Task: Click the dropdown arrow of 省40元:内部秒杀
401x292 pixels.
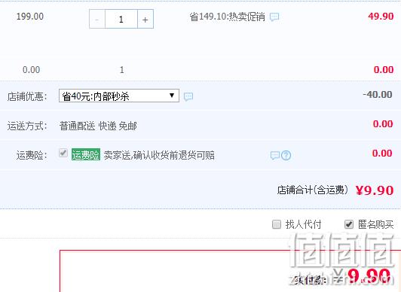Action: point(172,96)
